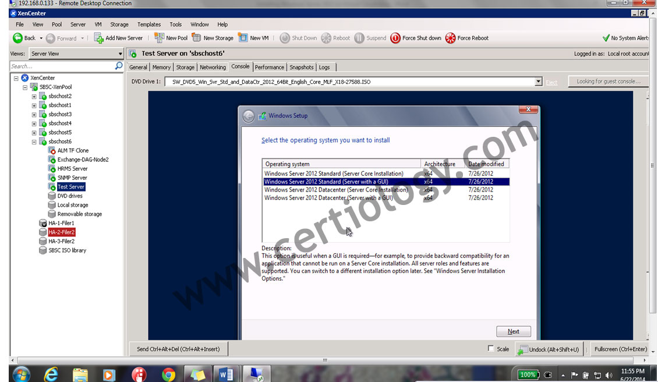
Task: Click the Fullscreen button
Action: 621,349
